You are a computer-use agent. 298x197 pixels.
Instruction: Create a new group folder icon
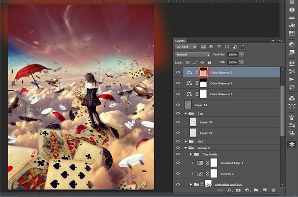click(x=256, y=190)
